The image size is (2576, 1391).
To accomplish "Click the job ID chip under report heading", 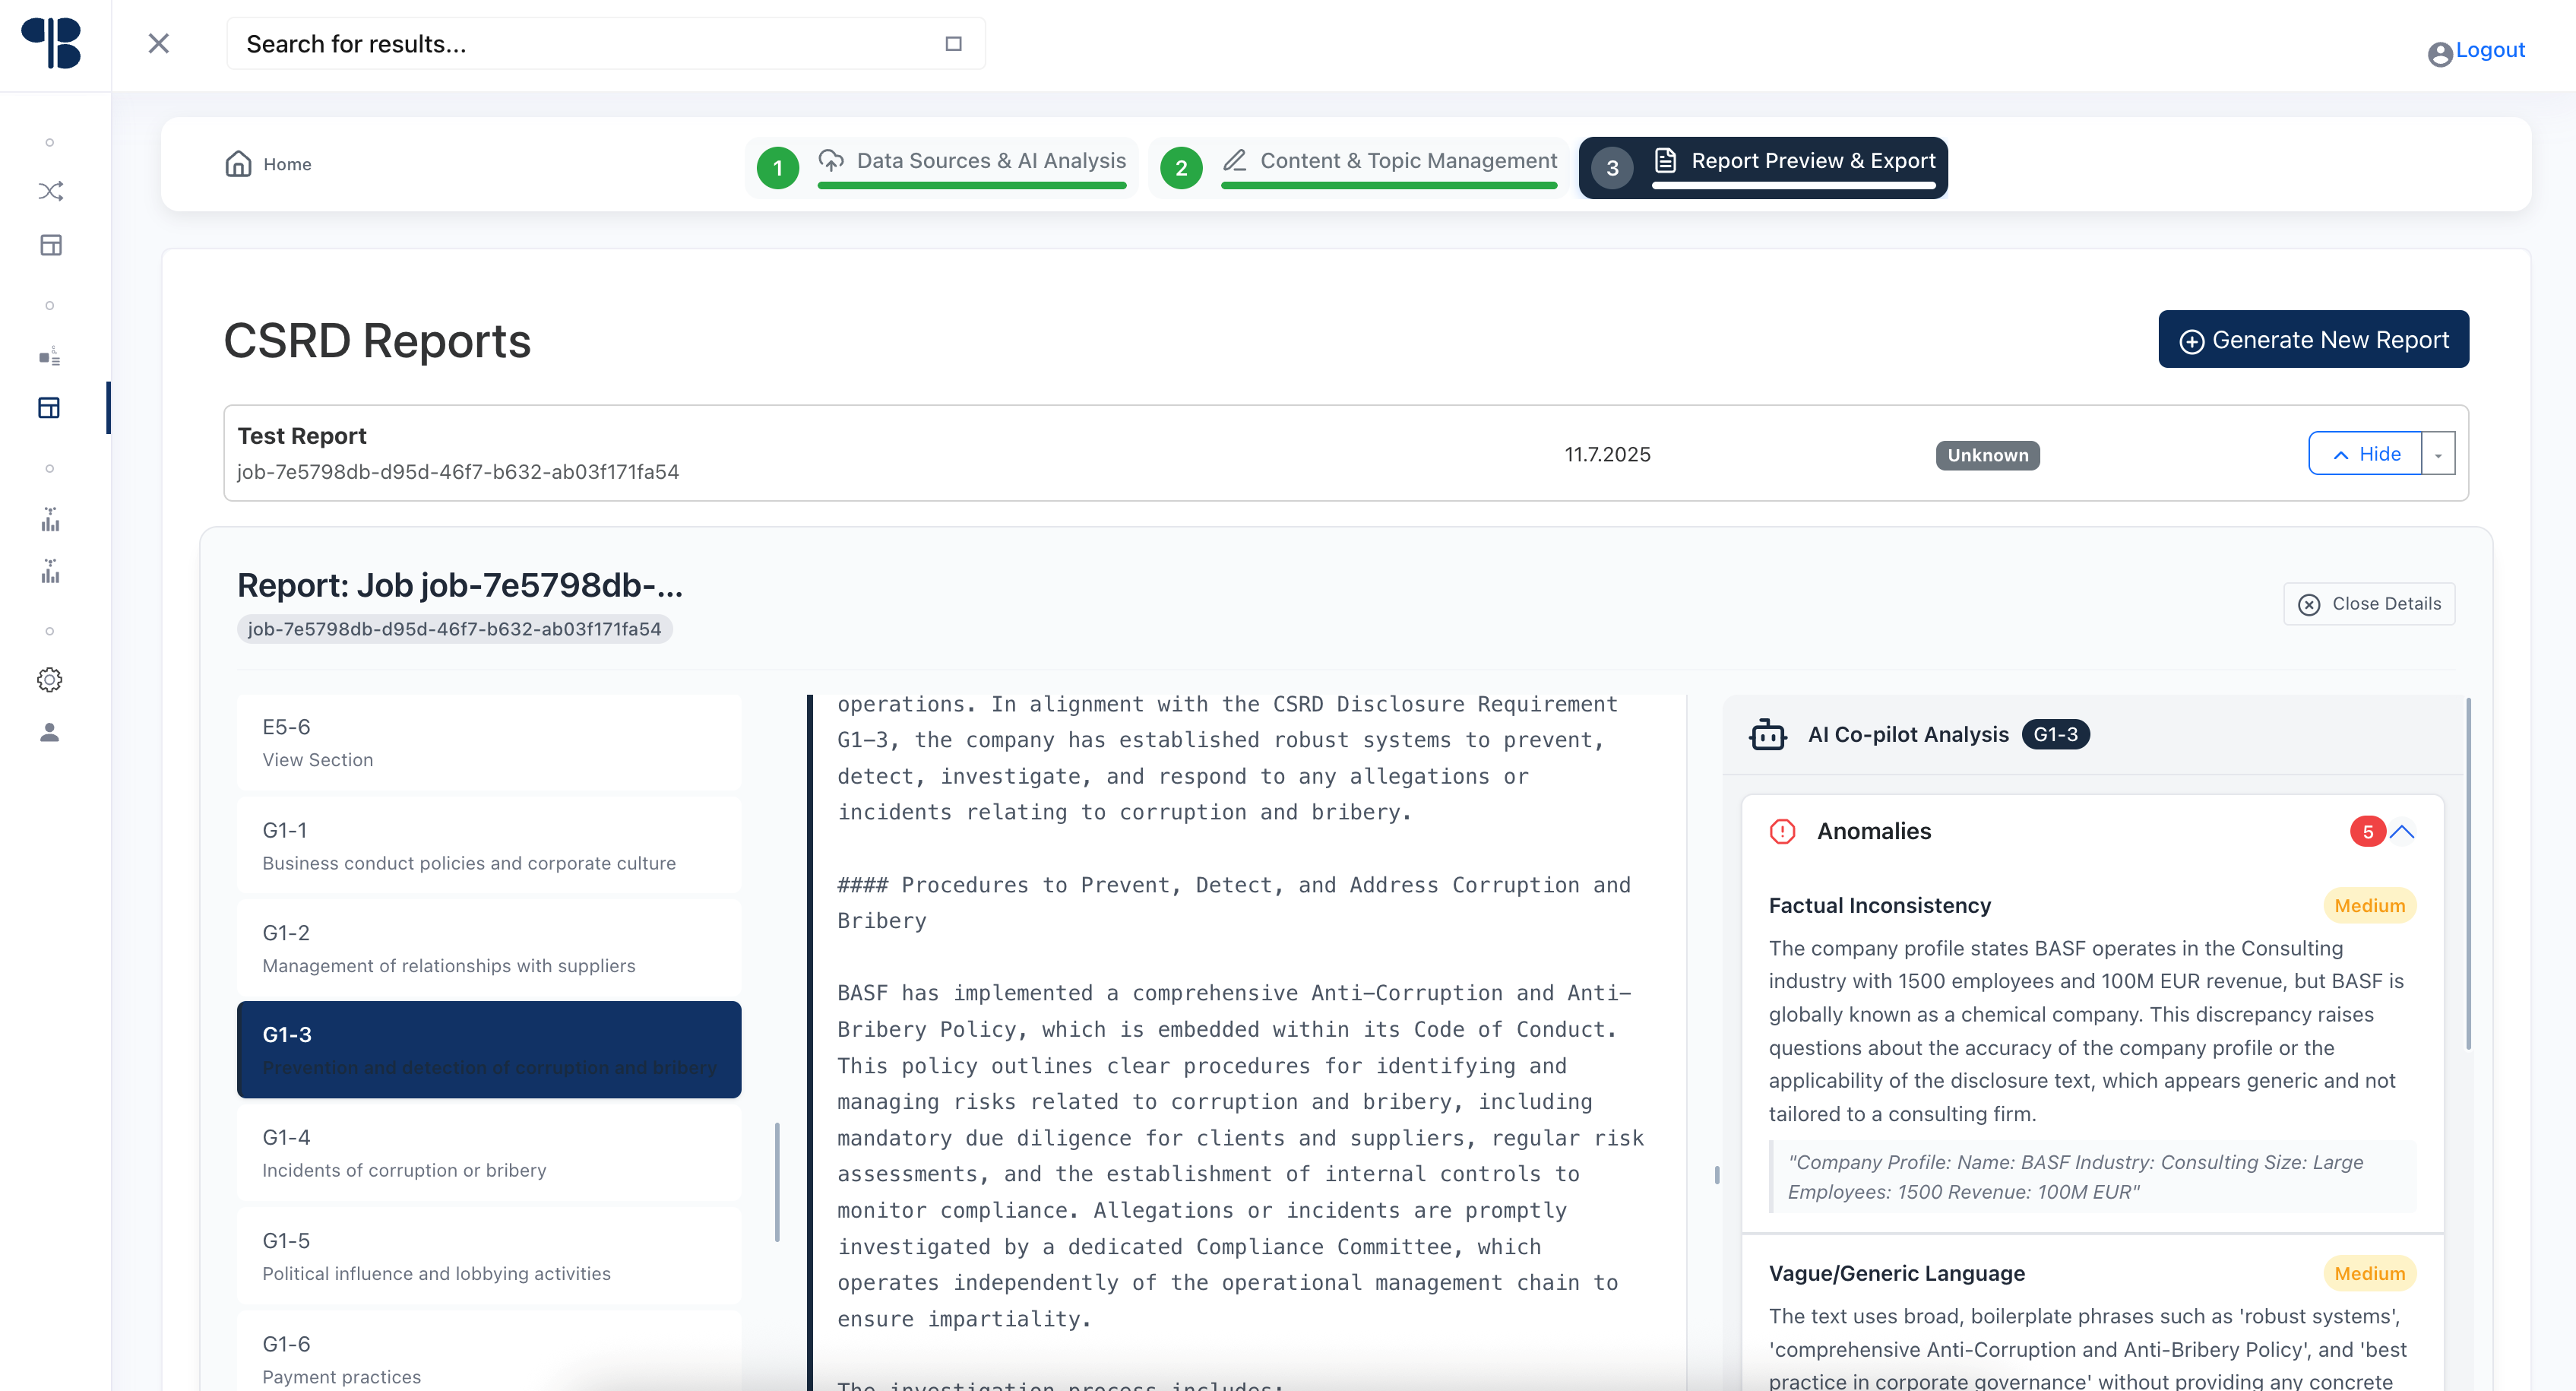I will (x=454, y=629).
